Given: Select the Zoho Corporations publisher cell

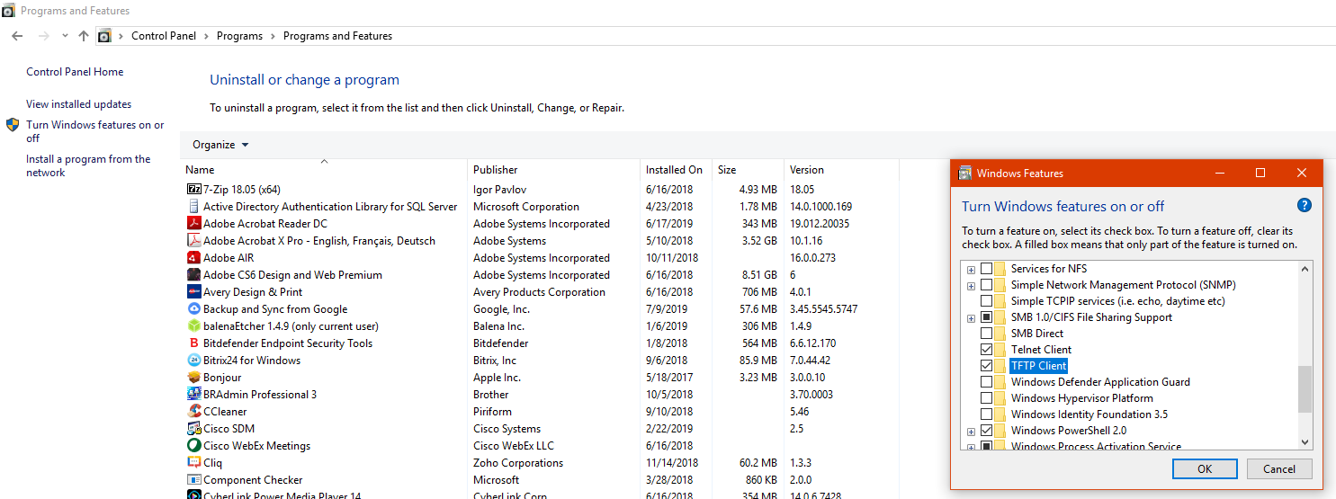Looking at the screenshot, I should coord(518,463).
